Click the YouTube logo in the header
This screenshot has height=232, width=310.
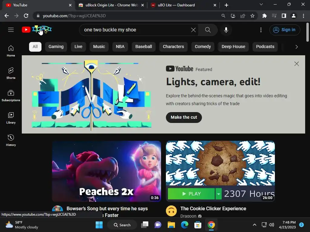tap(37, 30)
